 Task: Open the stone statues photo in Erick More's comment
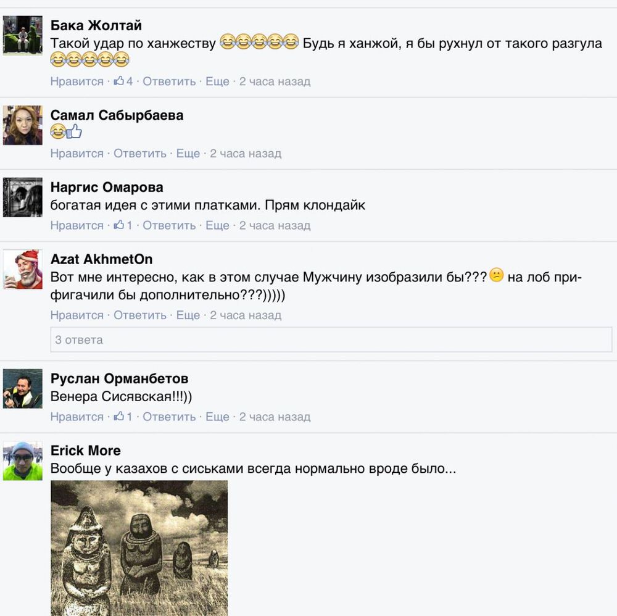pos(139,548)
